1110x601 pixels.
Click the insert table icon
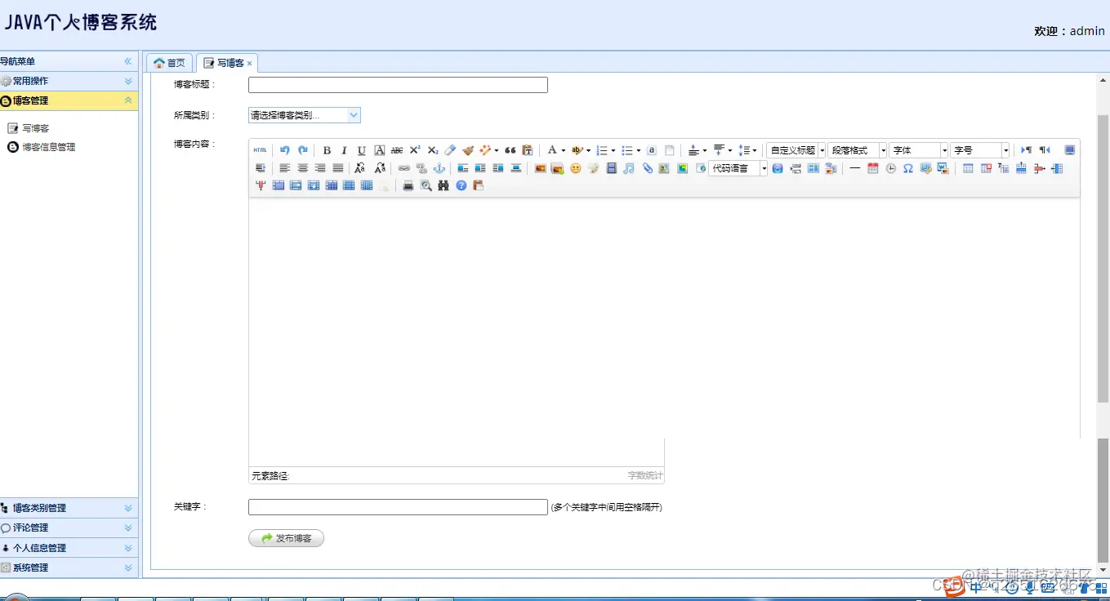coord(968,168)
